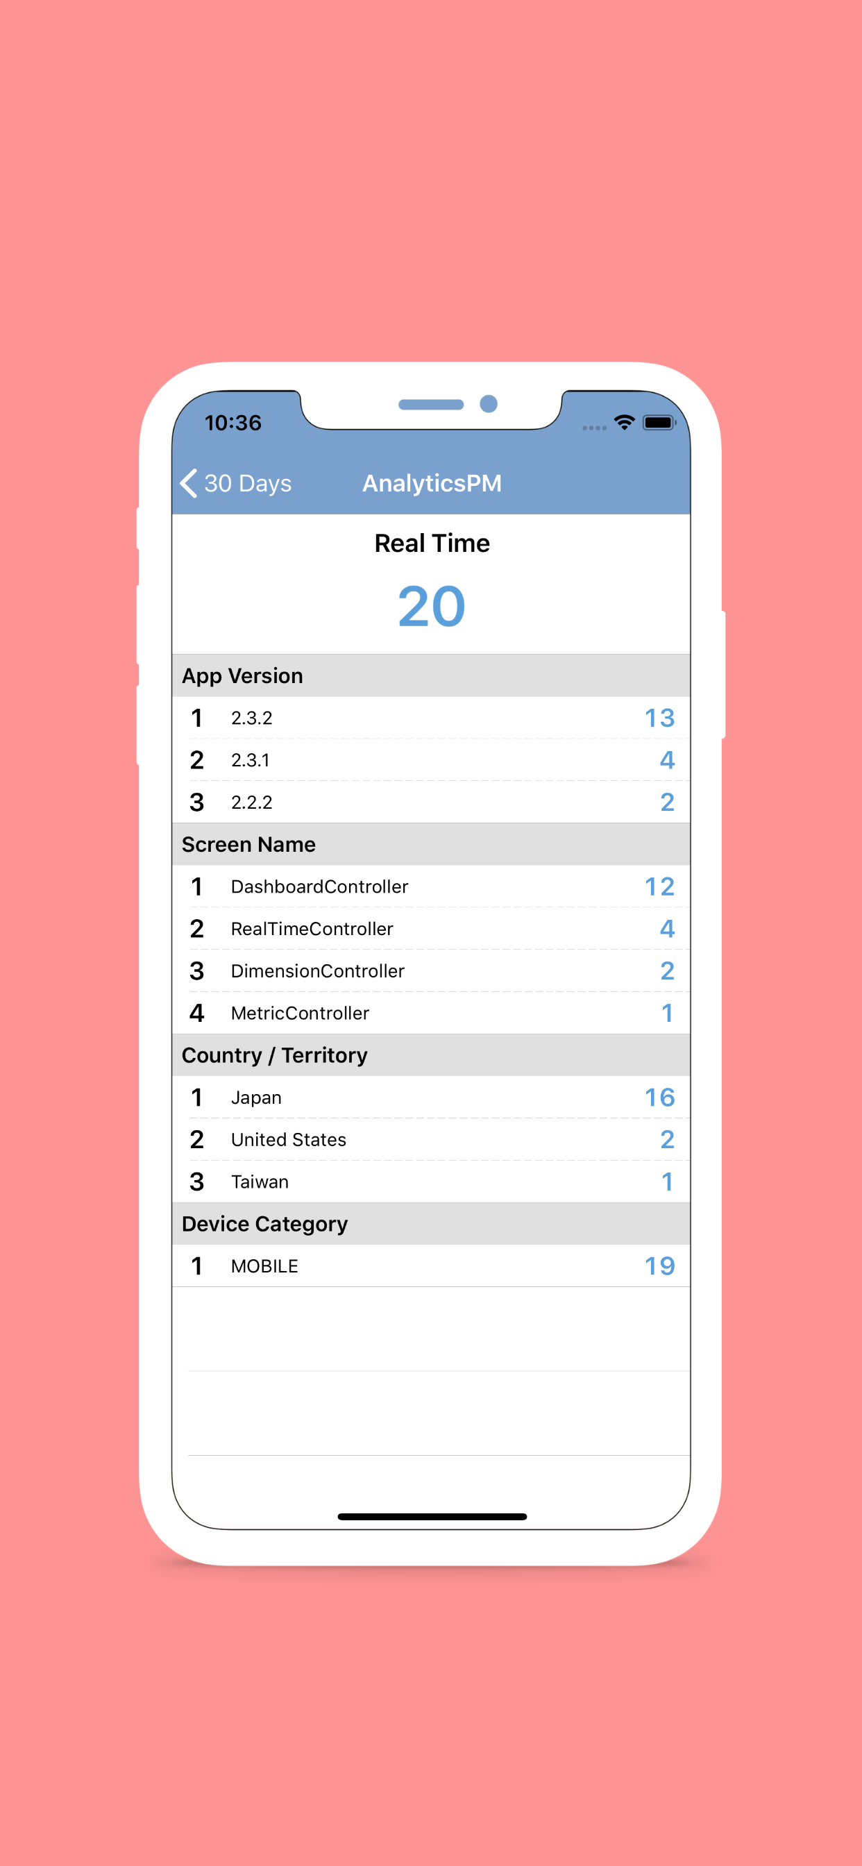
Task: Tap the back chevron arrow
Action: [x=188, y=483]
